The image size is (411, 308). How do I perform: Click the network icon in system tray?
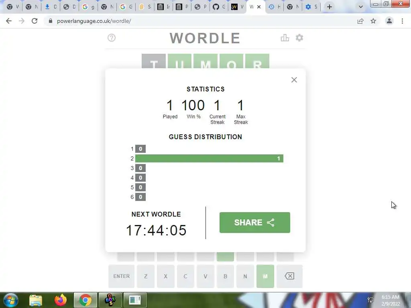[370, 300]
